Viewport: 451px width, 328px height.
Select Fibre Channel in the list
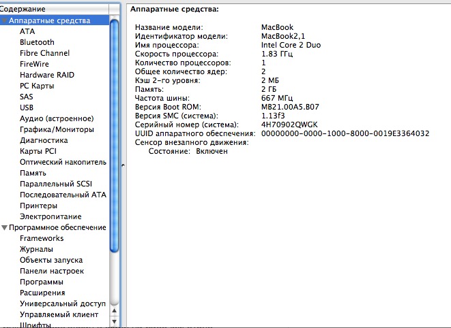[44, 53]
